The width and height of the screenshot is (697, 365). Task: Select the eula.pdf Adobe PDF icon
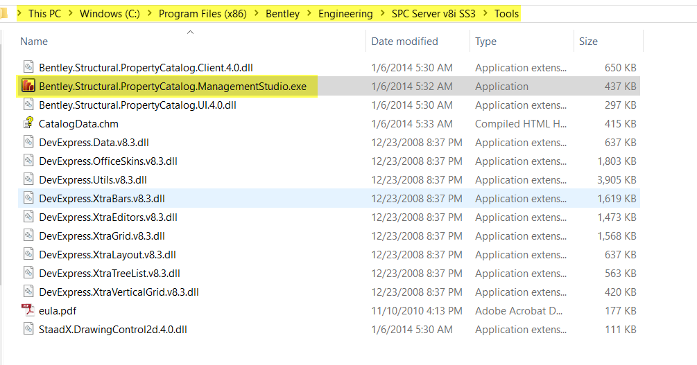28,310
